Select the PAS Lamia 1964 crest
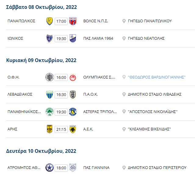Image resolution: width=195 pixels, height=176 pixels. click(73, 38)
